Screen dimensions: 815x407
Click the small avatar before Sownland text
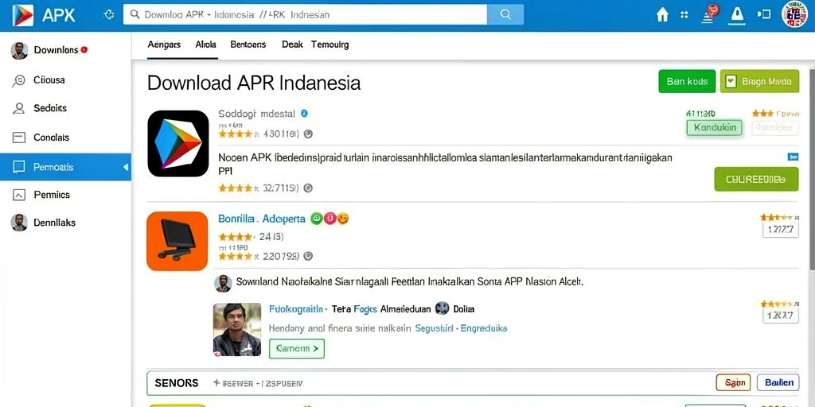223,283
